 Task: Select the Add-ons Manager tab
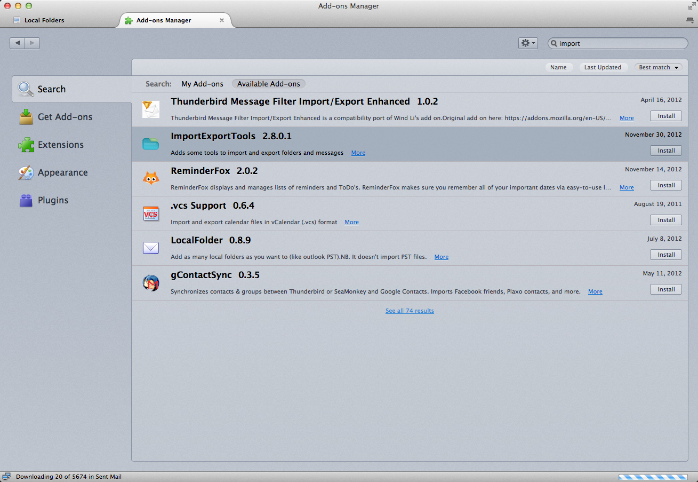[x=176, y=20]
